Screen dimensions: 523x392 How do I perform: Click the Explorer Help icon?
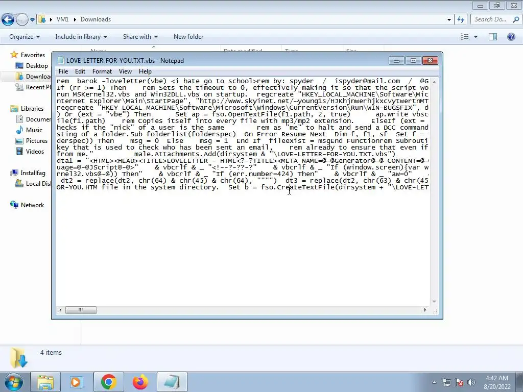click(511, 37)
